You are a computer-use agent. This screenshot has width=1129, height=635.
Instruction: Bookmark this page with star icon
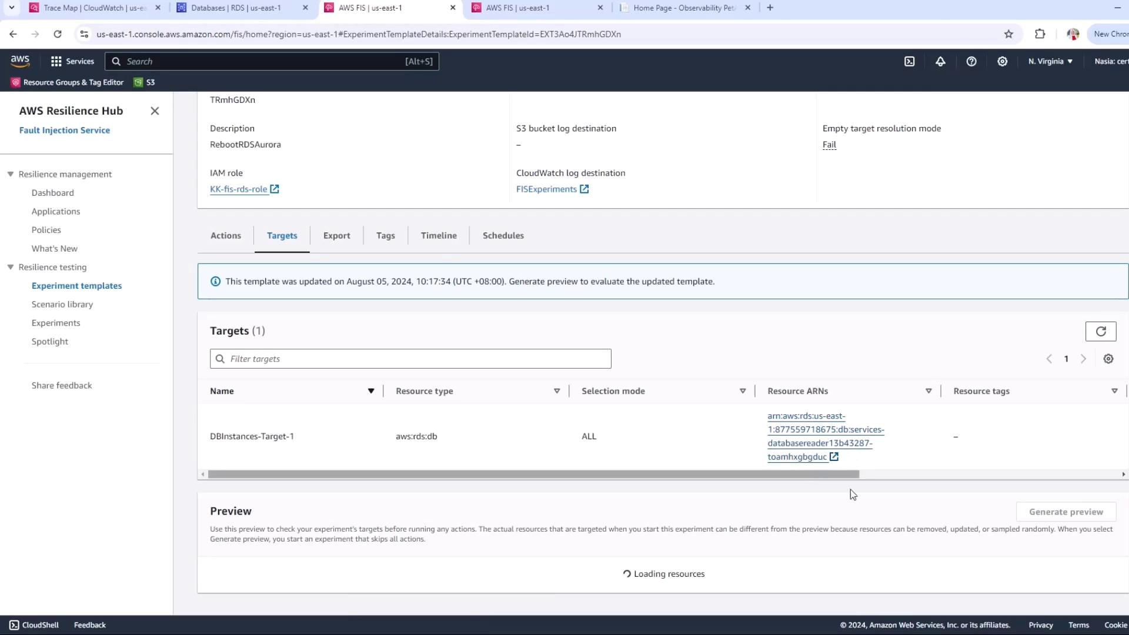(1008, 34)
